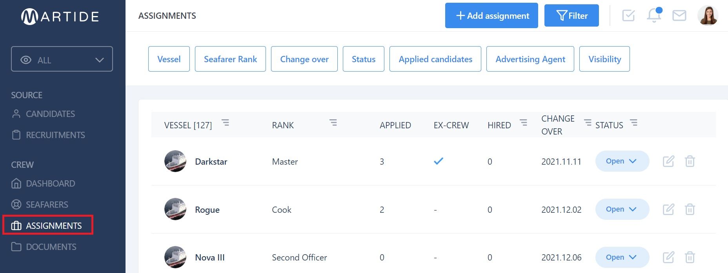Change Nova III status Open dropdown

pyautogui.click(x=622, y=257)
